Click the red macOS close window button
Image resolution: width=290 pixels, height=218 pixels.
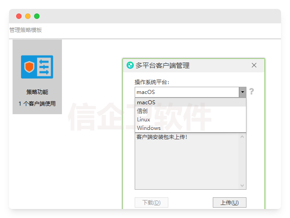[19, 16]
